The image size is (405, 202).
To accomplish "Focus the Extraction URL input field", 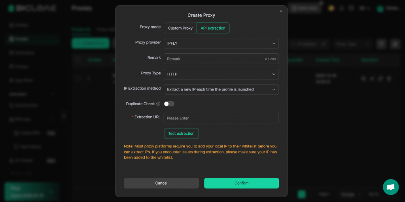I will pos(221,118).
